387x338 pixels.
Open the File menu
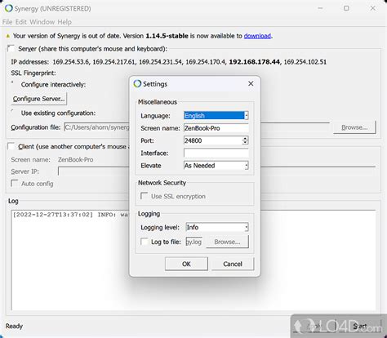(x=7, y=22)
